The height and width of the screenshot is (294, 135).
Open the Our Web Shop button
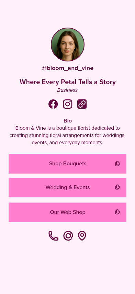pos(67,212)
